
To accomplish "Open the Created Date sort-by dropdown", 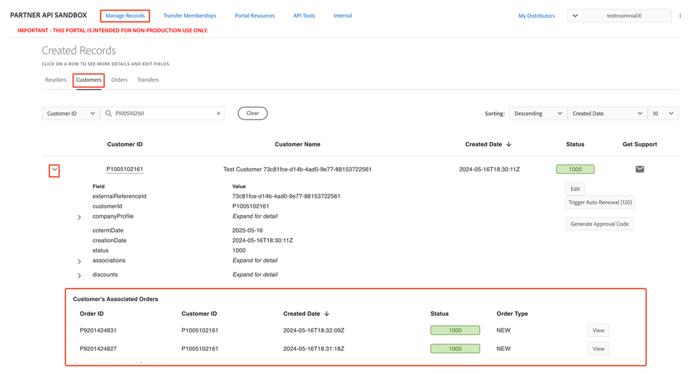I will tap(607, 114).
